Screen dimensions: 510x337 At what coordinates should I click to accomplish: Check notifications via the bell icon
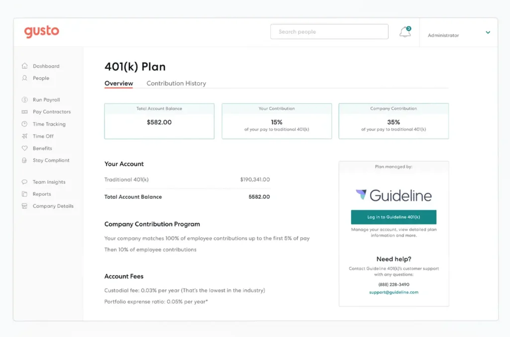click(404, 31)
